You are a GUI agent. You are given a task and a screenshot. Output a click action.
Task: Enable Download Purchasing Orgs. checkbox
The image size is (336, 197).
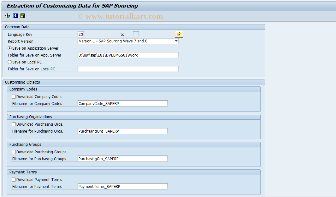point(14,124)
